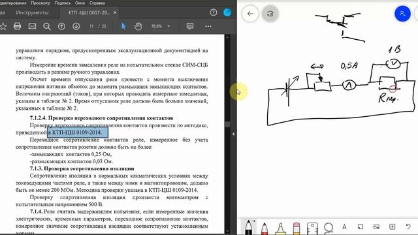Activate the hand pan tool
The image size is (418, 235).
pos(138,26)
